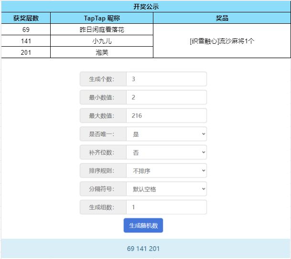The width and height of the screenshot is (291, 259).
Task: Click the 最大数值 input field
Action: (166, 116)
